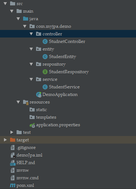The image size is (136, 189).
Task: Click the StudentEntity class icon
Action: click(45, 57)
